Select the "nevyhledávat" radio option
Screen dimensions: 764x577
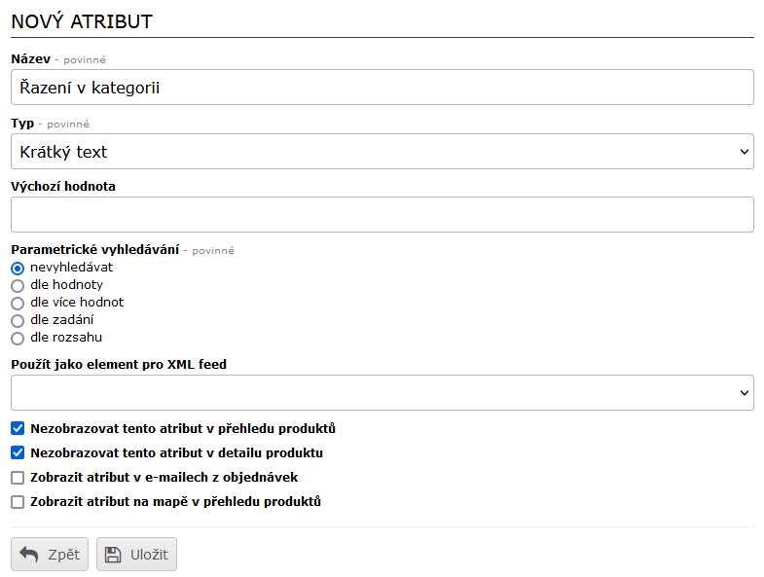coord(18,268)
